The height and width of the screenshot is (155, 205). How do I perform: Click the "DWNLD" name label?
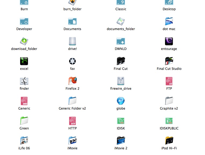point(121,49)
